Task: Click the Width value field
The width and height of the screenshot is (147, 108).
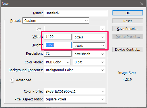Action: click(58, 37)
